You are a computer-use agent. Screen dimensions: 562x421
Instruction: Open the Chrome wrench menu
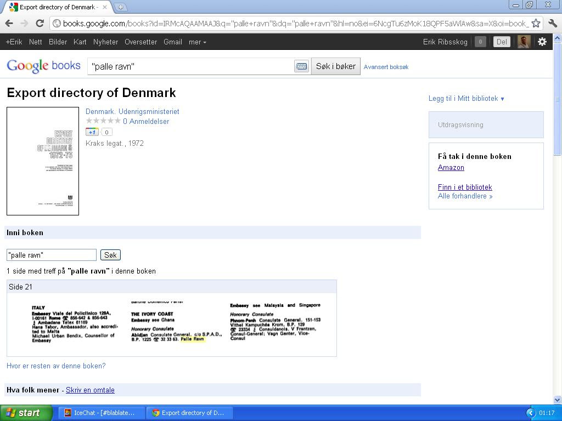[552, 24]
